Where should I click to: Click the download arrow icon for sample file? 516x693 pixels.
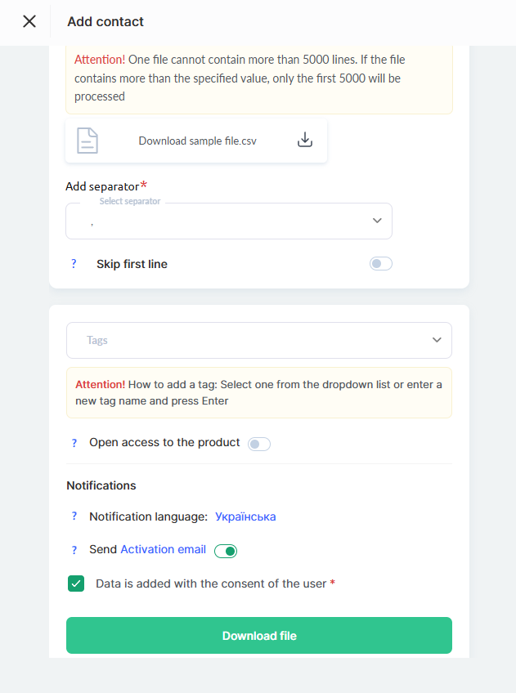[x=305, y=140]
